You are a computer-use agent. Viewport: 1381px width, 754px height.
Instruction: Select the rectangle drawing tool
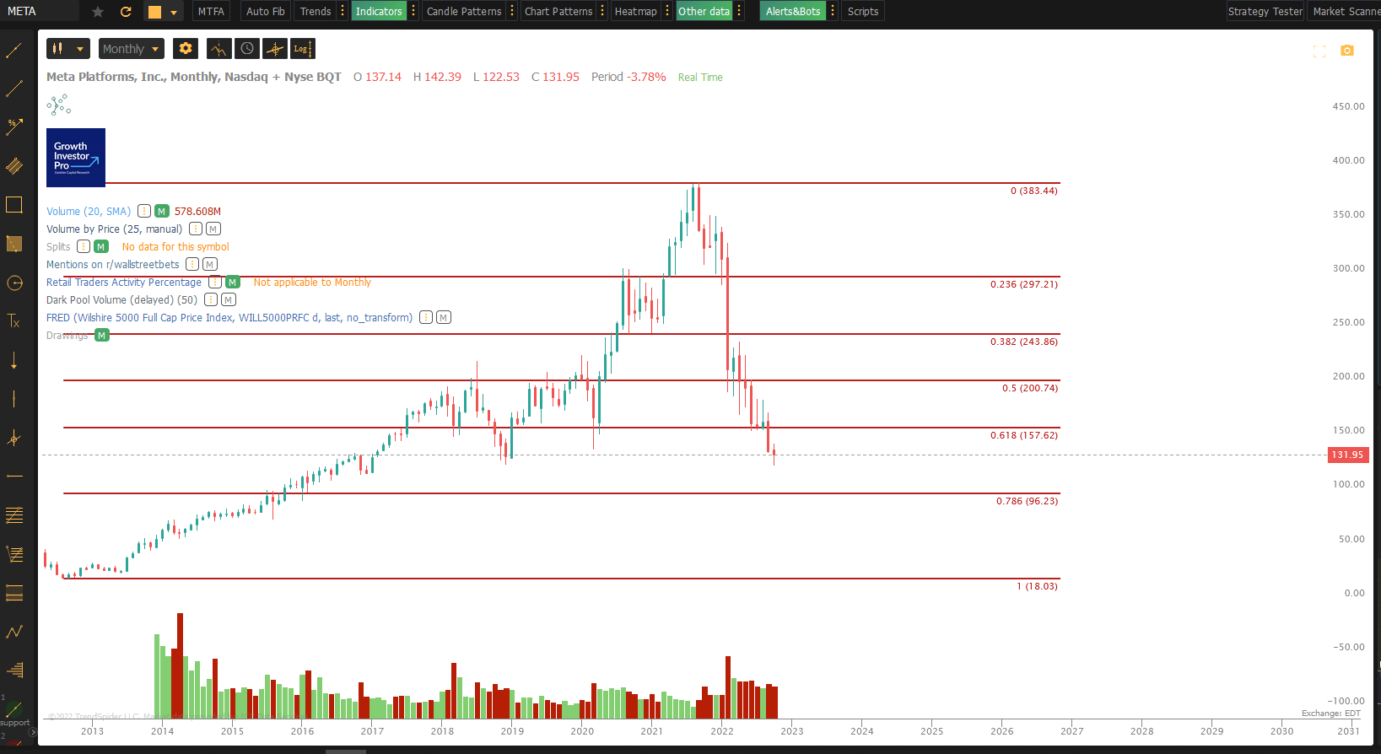[14, 204]
